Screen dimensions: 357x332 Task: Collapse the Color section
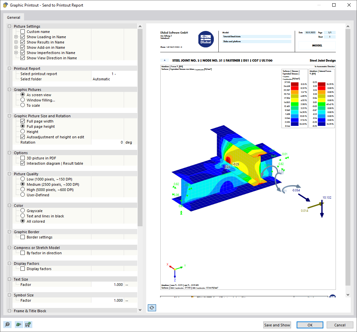9,206
